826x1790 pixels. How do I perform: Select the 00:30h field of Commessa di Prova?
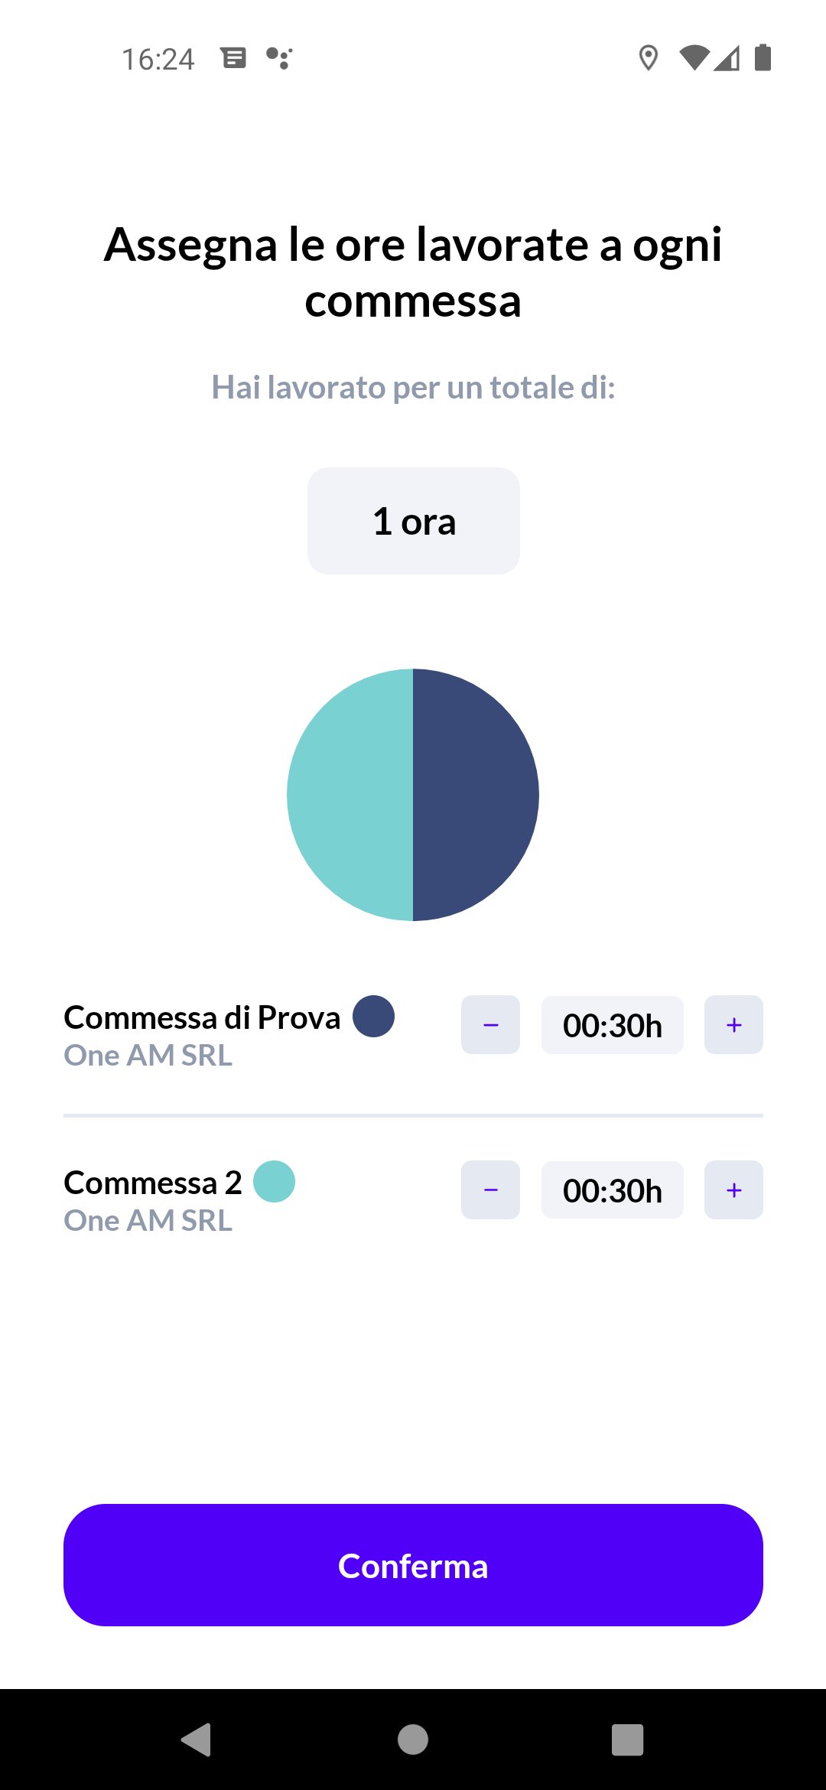click(612, 1025)
